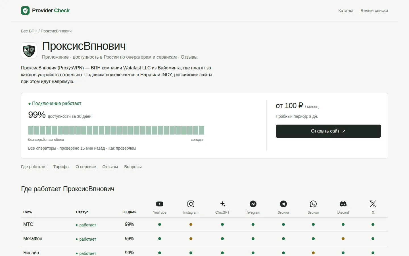Click the arrow icon on Открыть сайт
This screenshot has width=409, height=256.
(x=344, y=131)
